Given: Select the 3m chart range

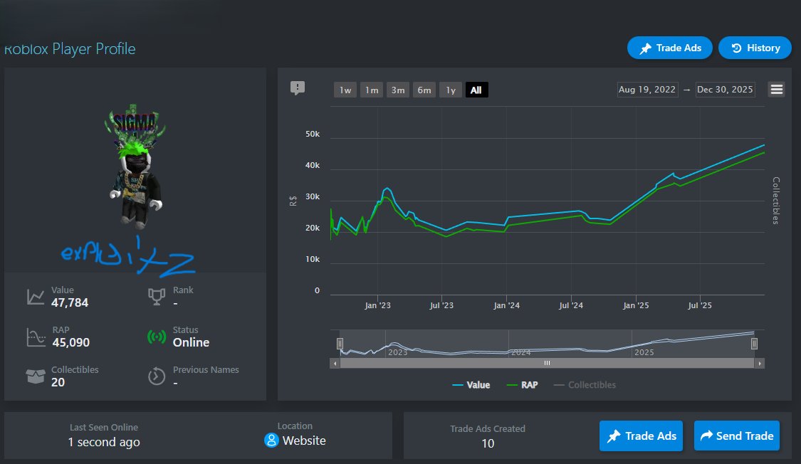Looking at the screenshot, I should pyautogui.click(x=398, y=90).
